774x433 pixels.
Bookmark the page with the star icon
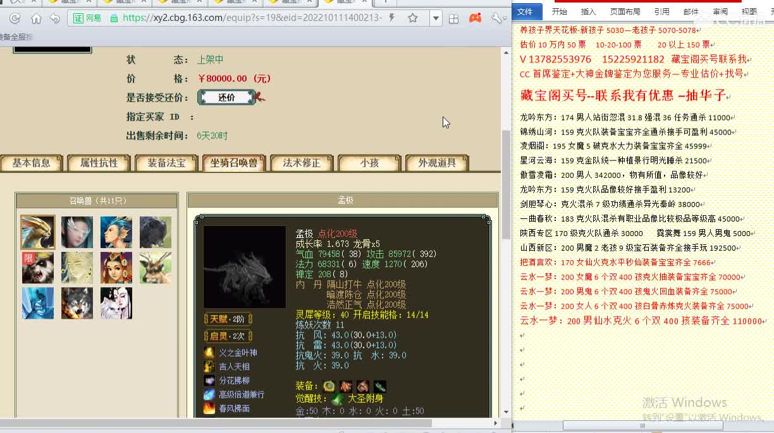pos(413,18)
